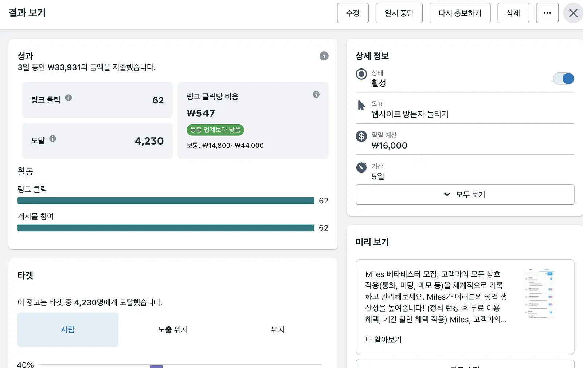Click the 상태 radio status indicator
The height and width of the screenshot is (368, 583).
361,74
